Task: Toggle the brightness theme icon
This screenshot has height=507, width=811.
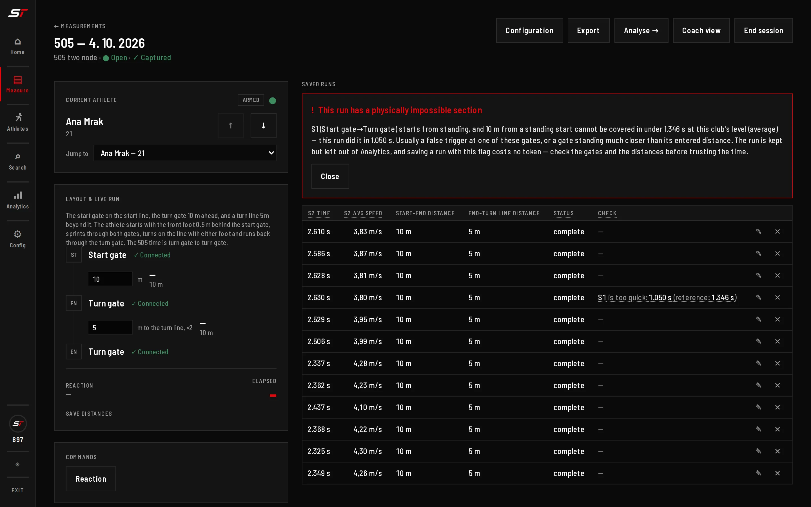Action: 17,464
